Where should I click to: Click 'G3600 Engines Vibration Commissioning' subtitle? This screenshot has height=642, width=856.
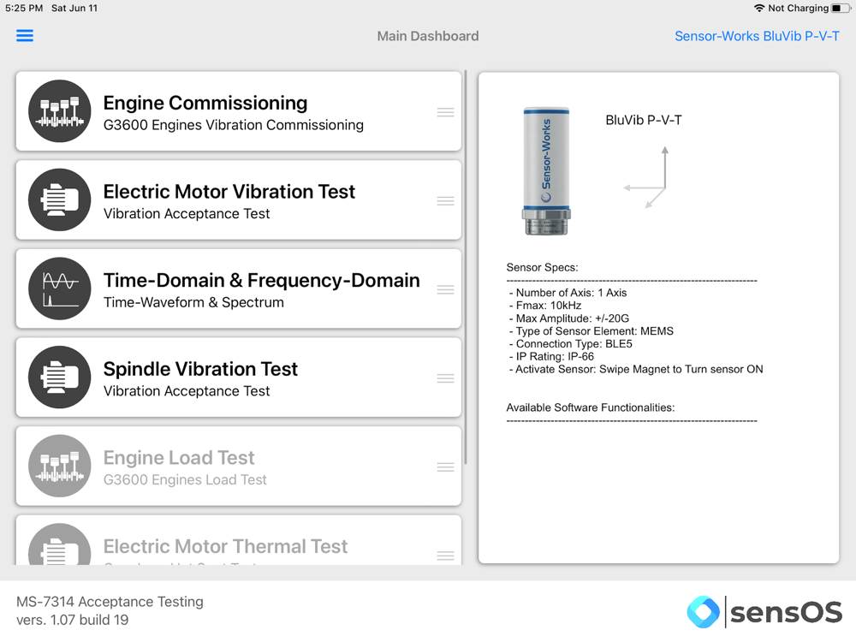(234, 125)
